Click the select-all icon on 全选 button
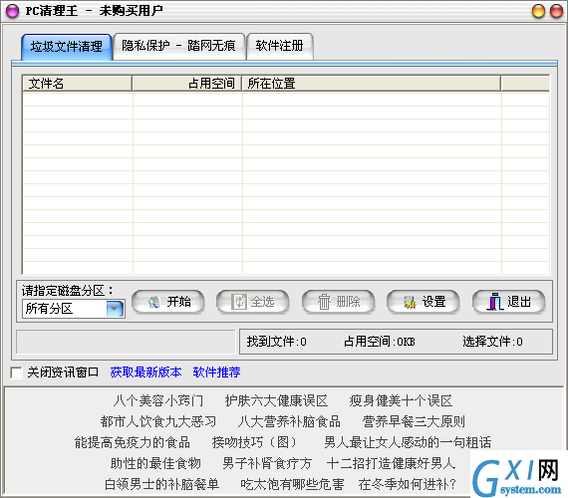Image resolution: width=568 pixels, height=498 pixels. (x=239, y=302)
